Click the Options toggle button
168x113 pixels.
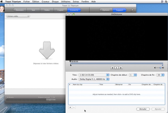pyautogui.click(x=106, y=10)
